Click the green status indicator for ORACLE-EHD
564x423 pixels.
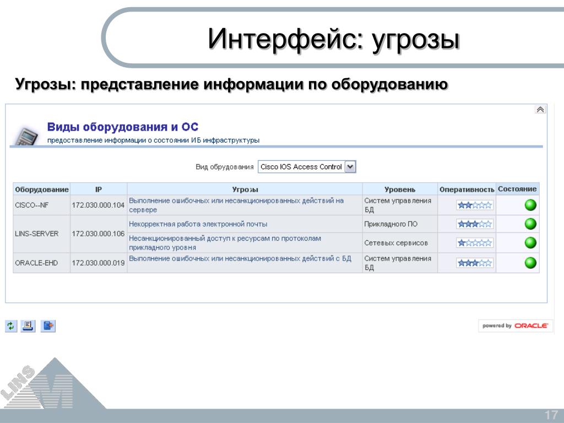tap(530, 263)
